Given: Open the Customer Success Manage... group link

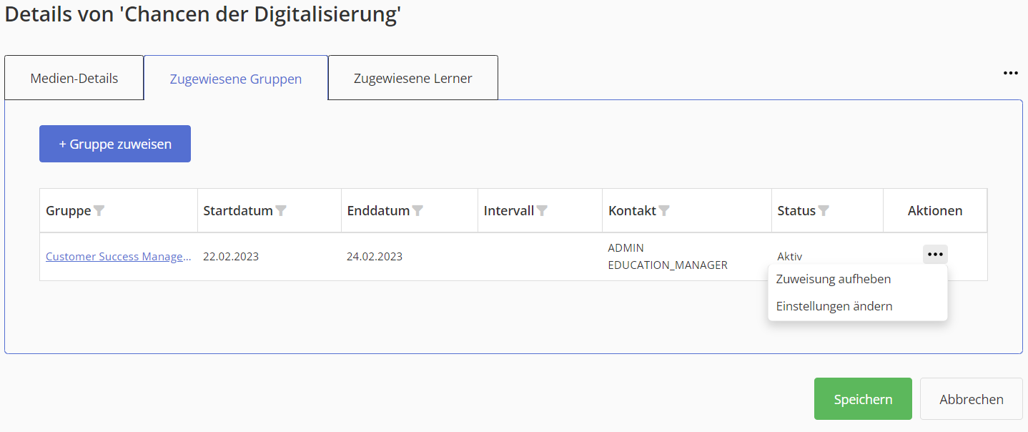Looking at the screenshot, I should click(119, 257).
